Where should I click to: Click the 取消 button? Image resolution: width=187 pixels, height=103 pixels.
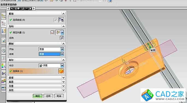[x=59, y=96]
